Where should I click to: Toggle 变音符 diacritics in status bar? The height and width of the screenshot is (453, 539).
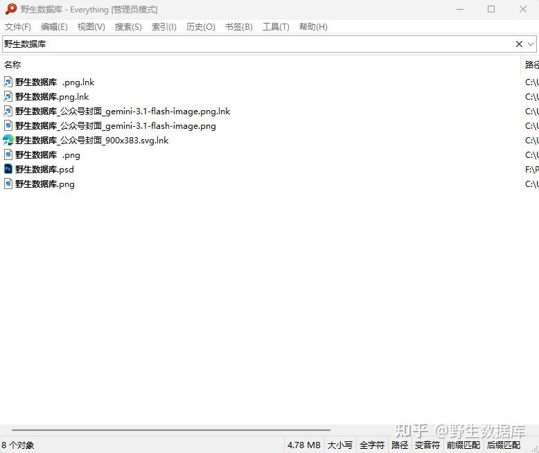(x=427, y=445)
